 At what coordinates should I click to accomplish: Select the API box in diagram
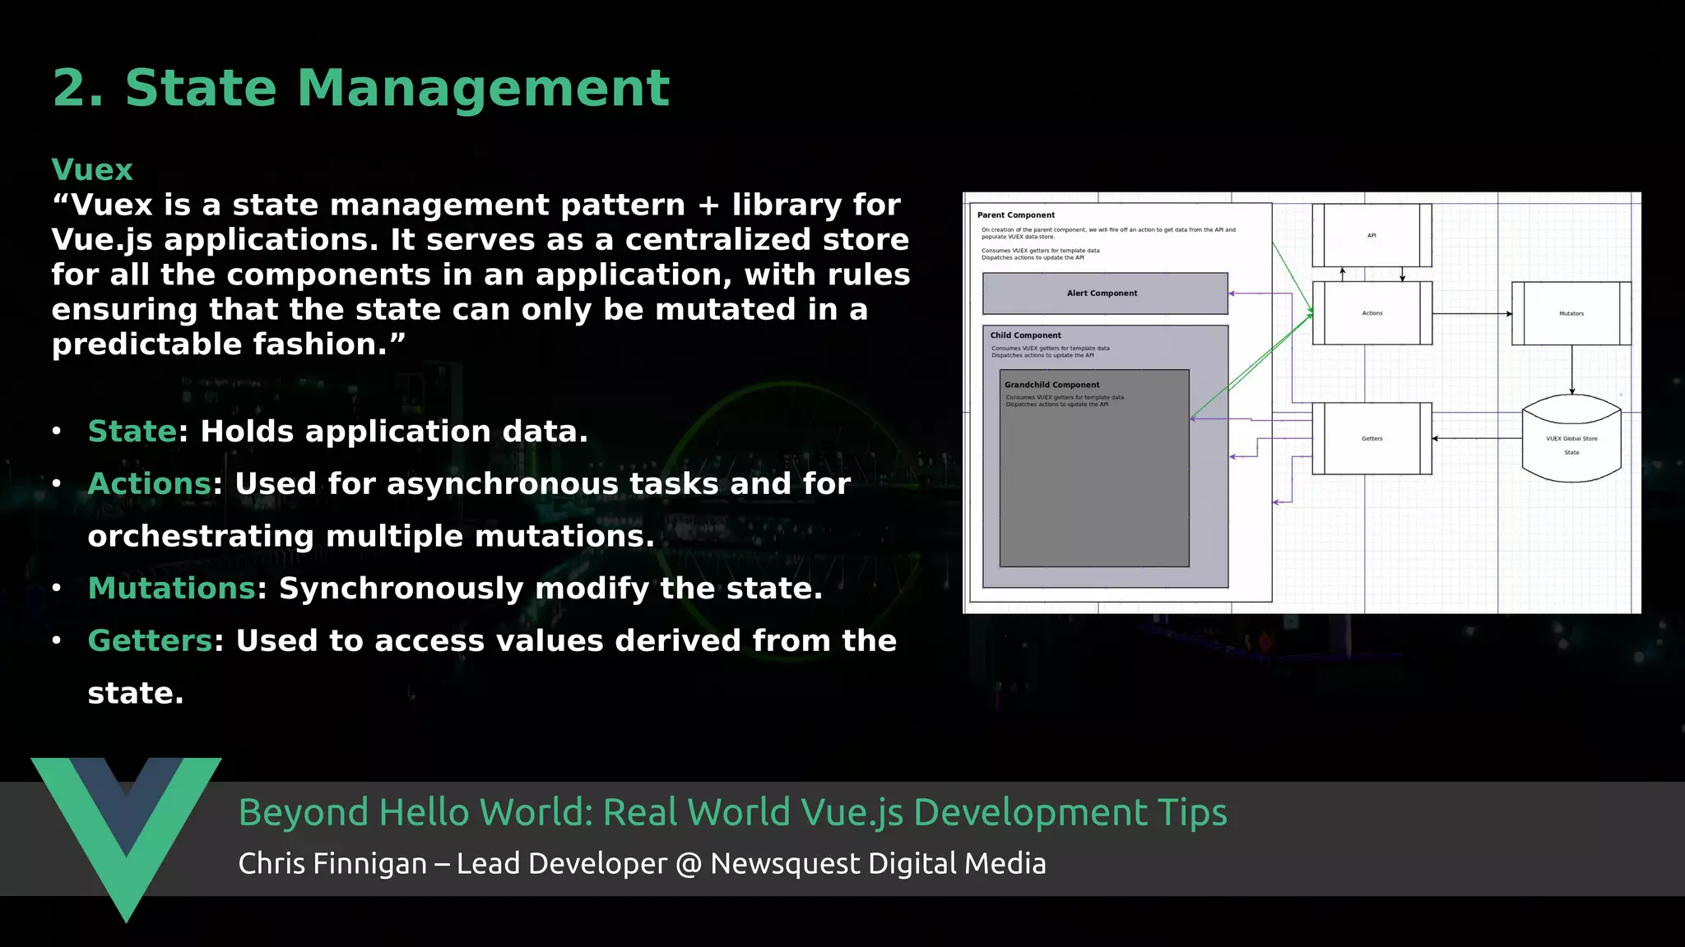pyautogui.click(x=1372, y=236)
